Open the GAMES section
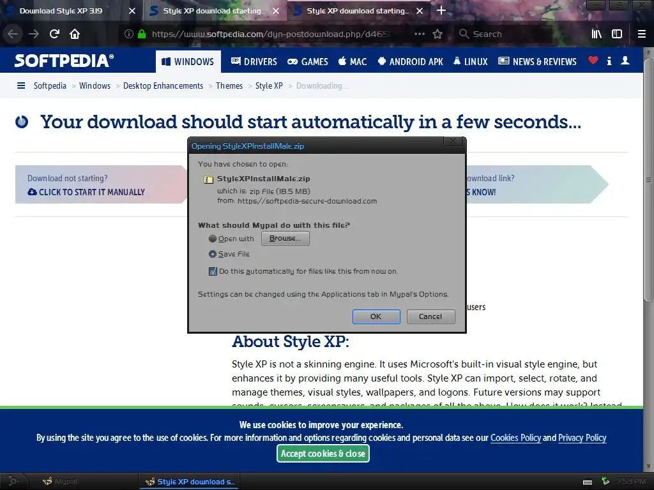The width and height of the screenshot is (654, 490). (308, 62)
